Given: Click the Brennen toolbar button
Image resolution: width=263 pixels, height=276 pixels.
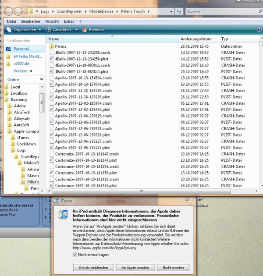Looking at the screenshot, I should click(x=93, y=30).
